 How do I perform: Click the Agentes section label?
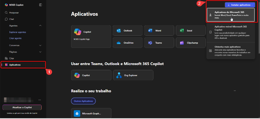point(13,26)
